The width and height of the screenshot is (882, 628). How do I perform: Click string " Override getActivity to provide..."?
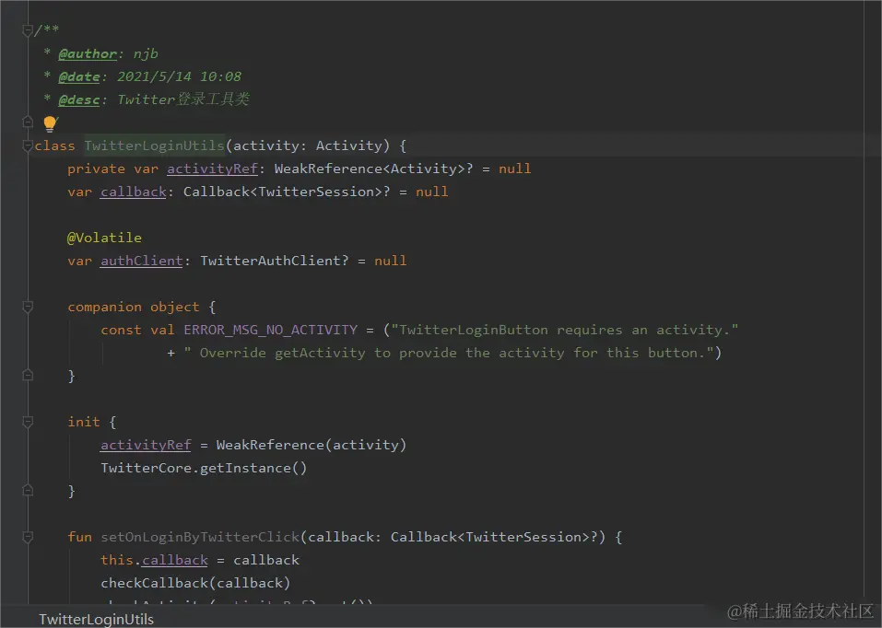coord(448,353)
